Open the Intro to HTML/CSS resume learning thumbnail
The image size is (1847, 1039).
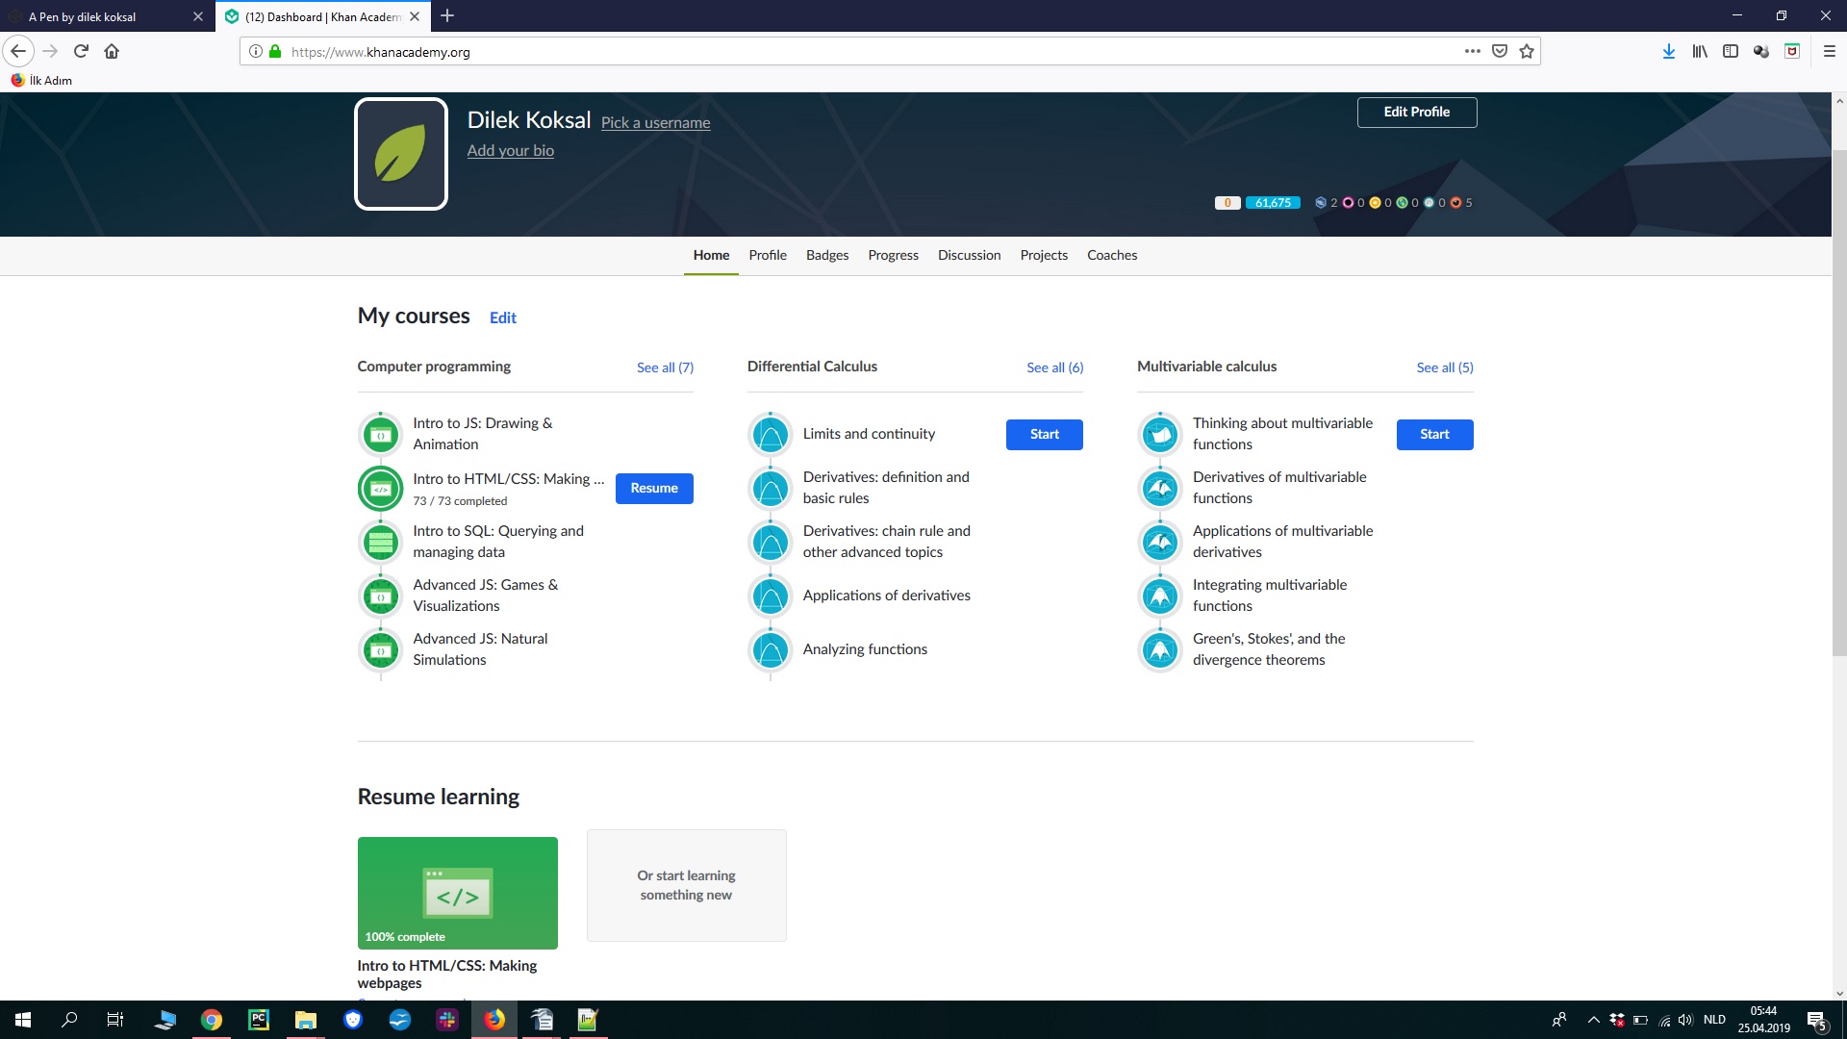coord(458,893)
